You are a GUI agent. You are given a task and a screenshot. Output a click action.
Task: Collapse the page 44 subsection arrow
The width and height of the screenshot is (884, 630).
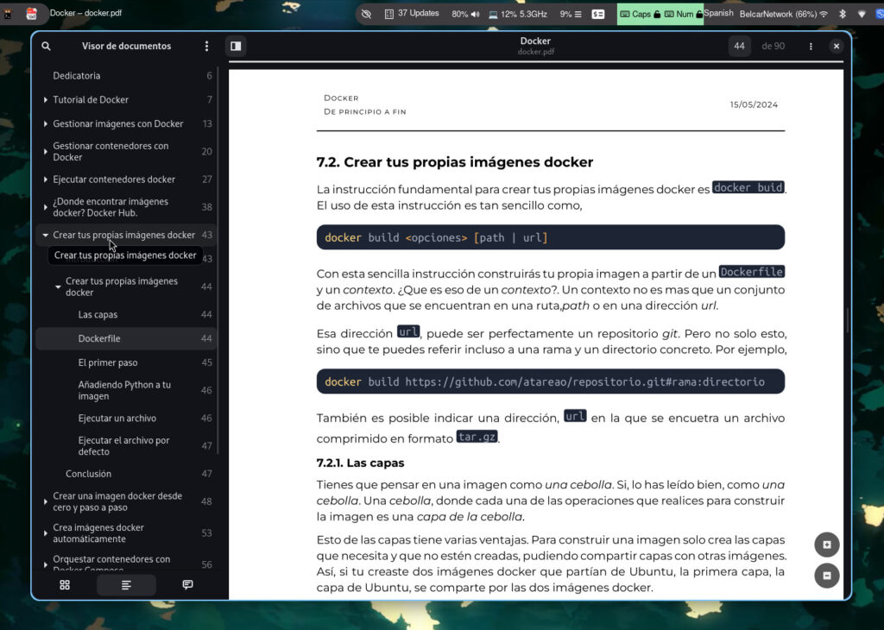tap(58, 287)
